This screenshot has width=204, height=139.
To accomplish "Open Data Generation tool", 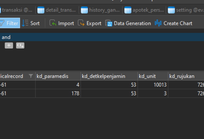I will click(128, 23).
